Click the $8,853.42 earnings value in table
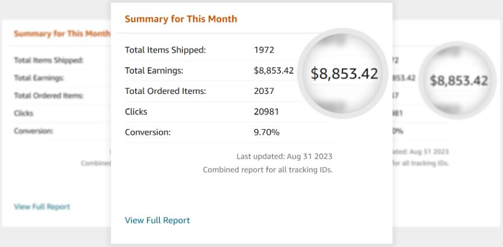 pos(274,70)
